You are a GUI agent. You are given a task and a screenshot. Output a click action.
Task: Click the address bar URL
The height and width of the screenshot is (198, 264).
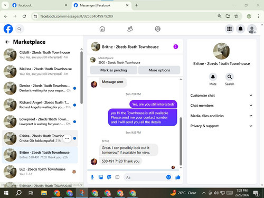[77, 16]
